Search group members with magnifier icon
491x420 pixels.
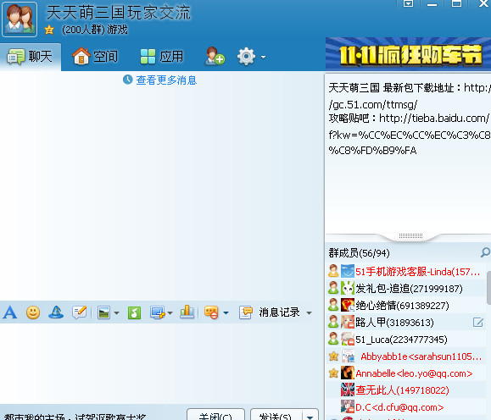(x=485, y=252)
